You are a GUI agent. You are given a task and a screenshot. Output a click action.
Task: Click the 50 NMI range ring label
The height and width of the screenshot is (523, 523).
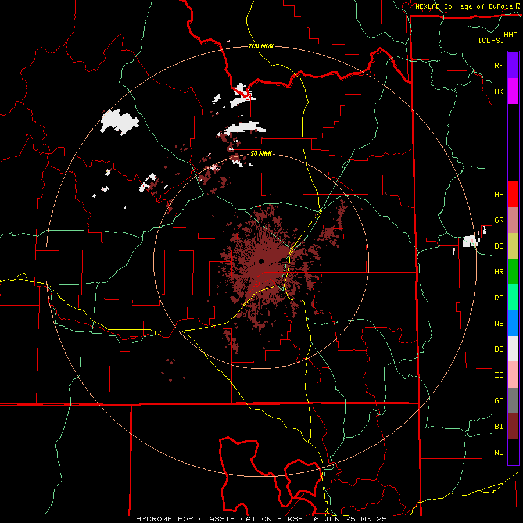pos(261,154)
